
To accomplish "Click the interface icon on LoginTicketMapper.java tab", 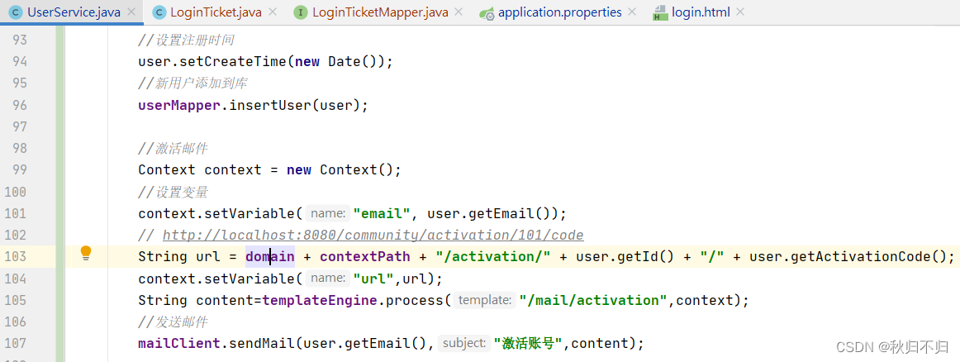I will pyautogui.click(x=300, y=12).
